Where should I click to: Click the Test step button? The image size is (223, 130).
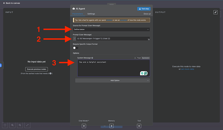tap(144, 9)
